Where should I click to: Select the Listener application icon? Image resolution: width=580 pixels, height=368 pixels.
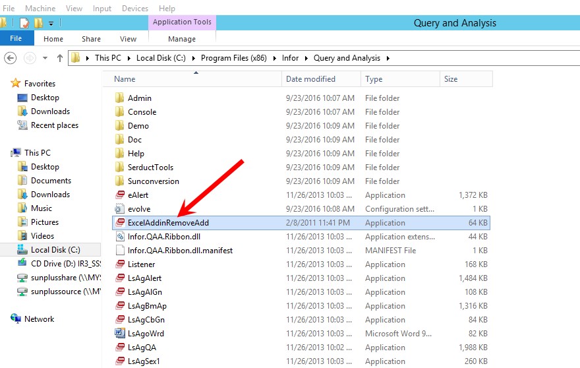pyautogui.click(x=120, y=264)
